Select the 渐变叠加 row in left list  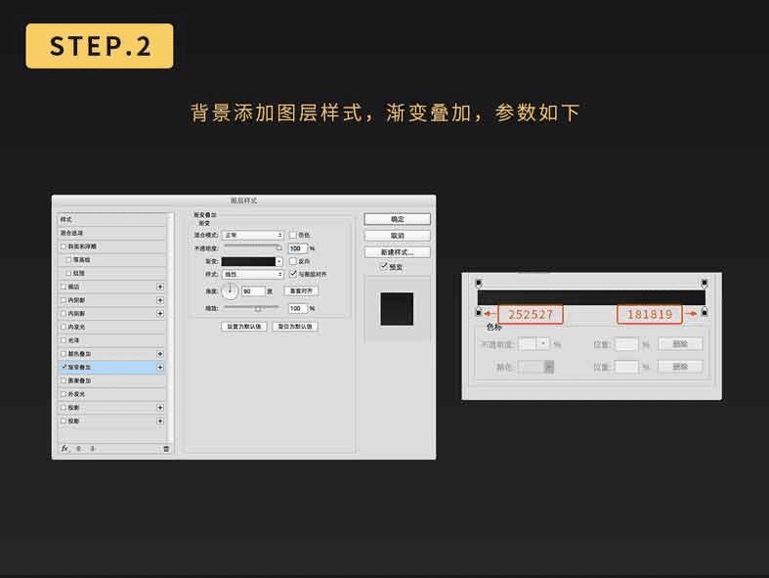112,368
